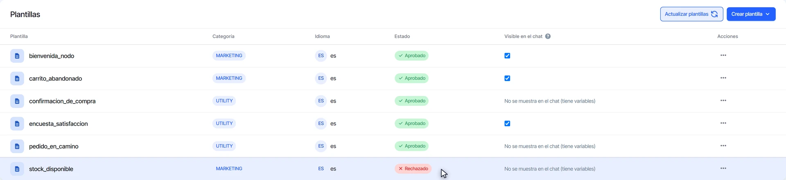Click the ES language badge in encuesta_satisfaccion row
The height and width of the screenshot is (180, 786).
[x=321, y=123]
